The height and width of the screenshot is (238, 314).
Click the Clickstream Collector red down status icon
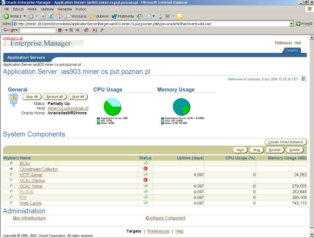tap(145, 169)
